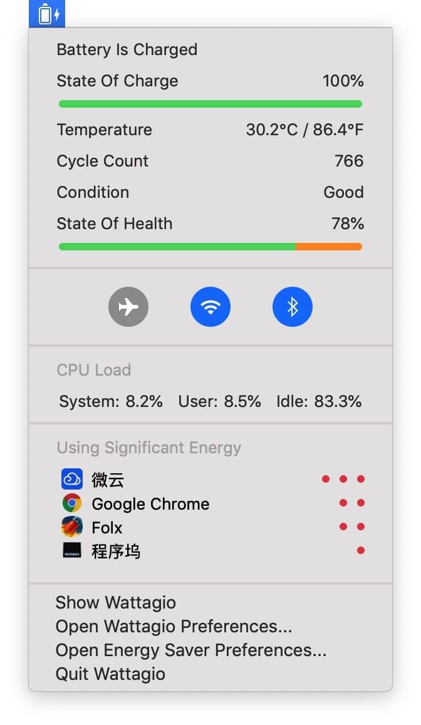421x725 pixels.
Task: Click three red energy dots for 微云
Action: 343,480
